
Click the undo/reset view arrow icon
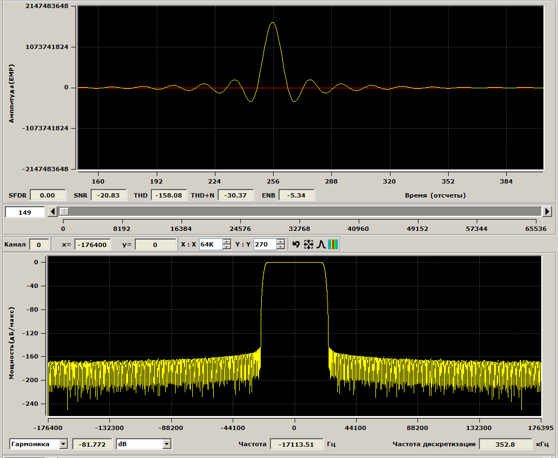coord(296,244)
